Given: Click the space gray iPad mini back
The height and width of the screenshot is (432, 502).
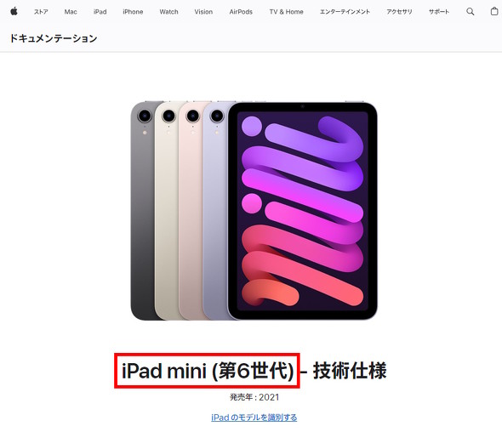Looking at the screenshot, I should 142,211.
